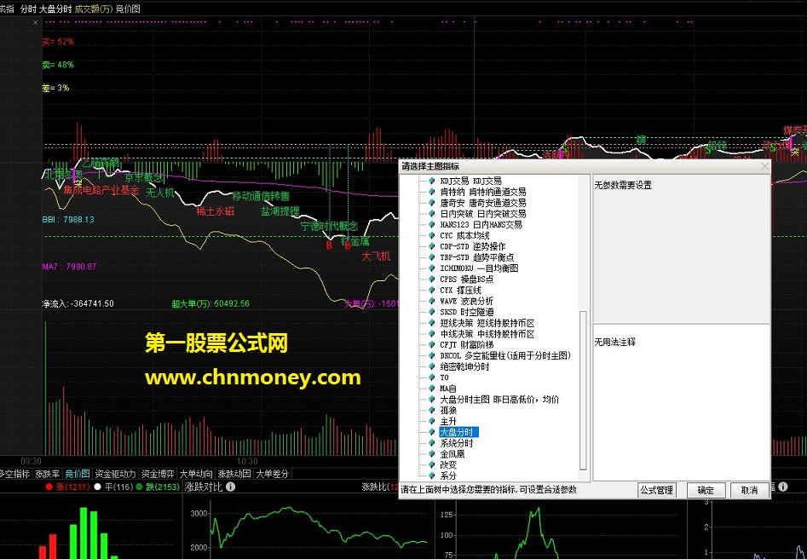This screenshot has width=807, height=559.
Task: Select 日内突破交易 indicator
Action: coord(483,214)
